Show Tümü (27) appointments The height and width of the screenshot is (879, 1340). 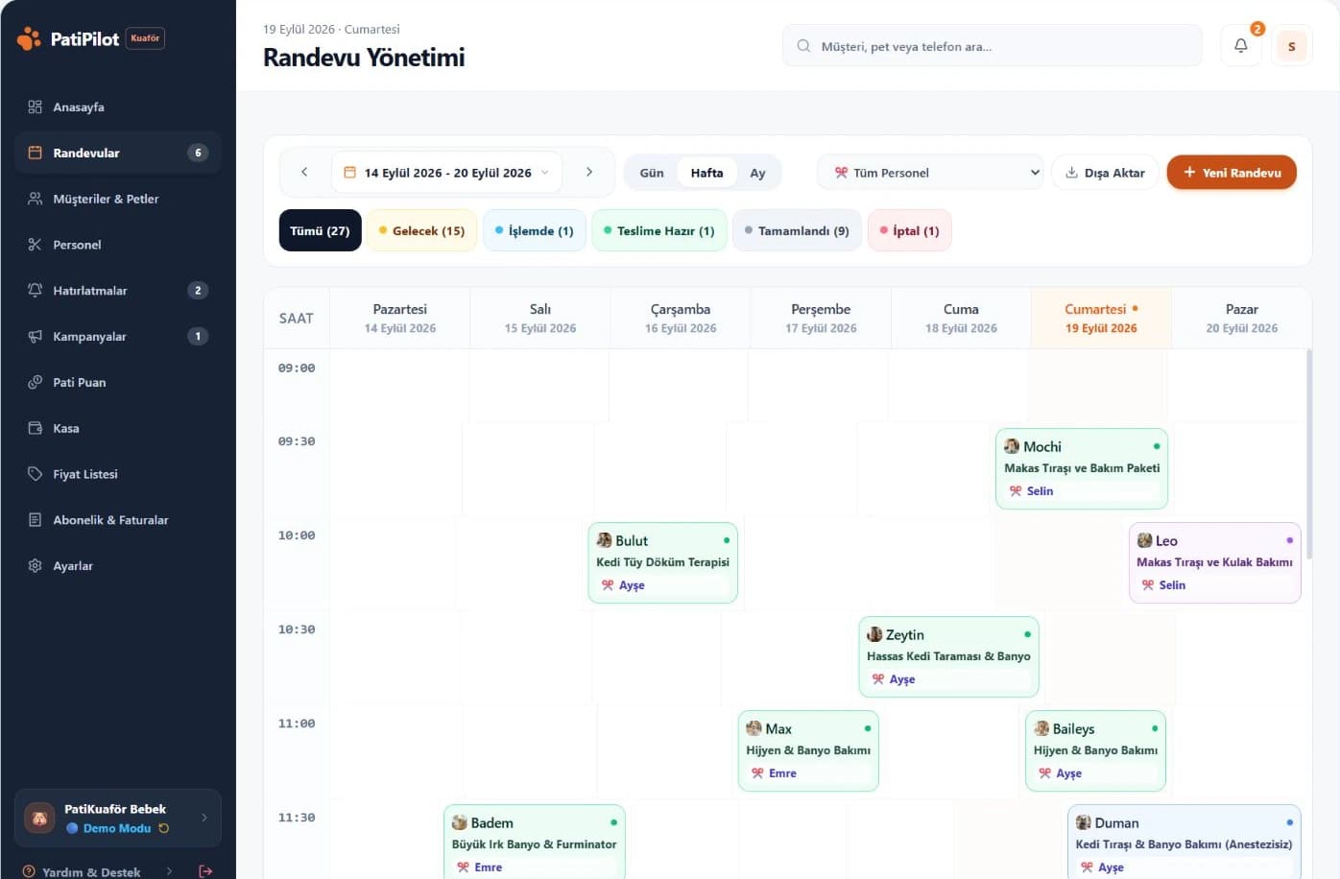(x=320, y=230)
